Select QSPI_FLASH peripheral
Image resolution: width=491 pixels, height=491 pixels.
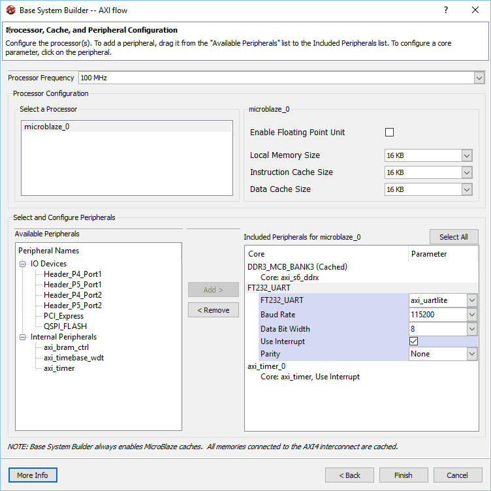point(65,326)
